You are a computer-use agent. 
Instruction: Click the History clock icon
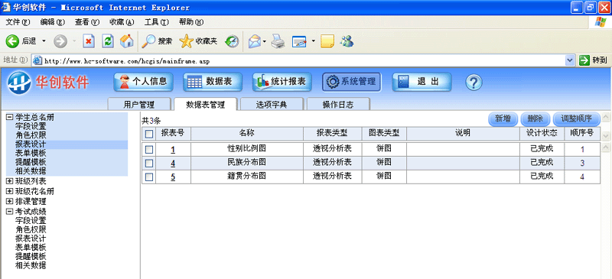(x=233, y=41)
